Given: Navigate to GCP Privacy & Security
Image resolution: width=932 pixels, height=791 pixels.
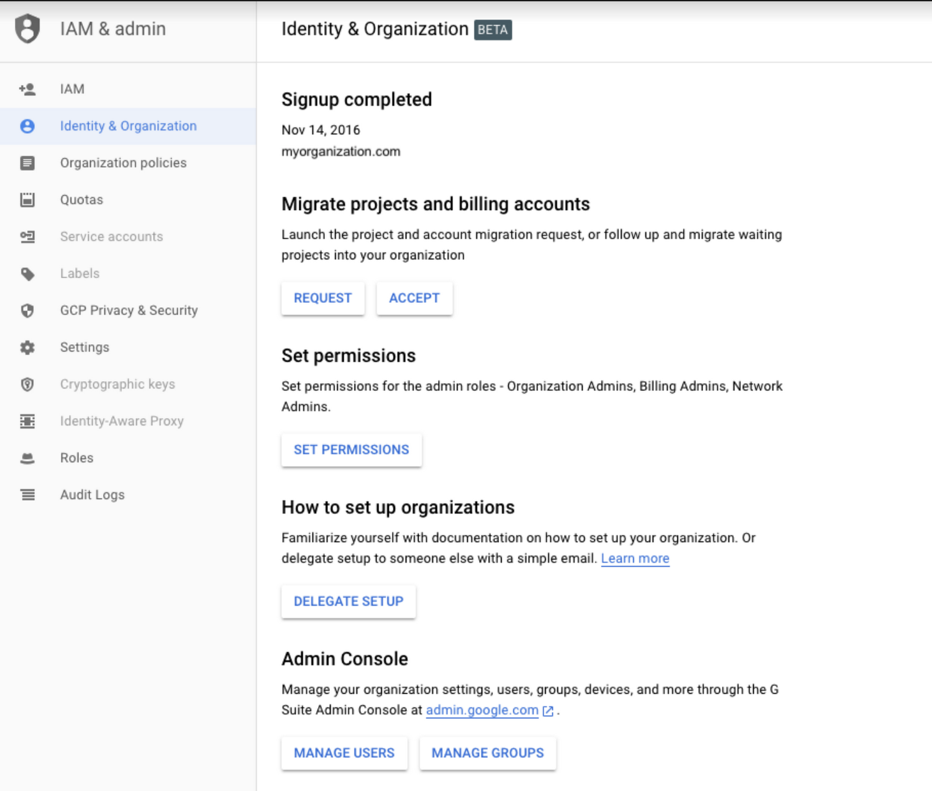Looking at the screenshot, I should coord(128,311).
